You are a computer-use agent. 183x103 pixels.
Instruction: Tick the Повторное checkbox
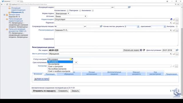pyautogui.click(x=80, y=11)
